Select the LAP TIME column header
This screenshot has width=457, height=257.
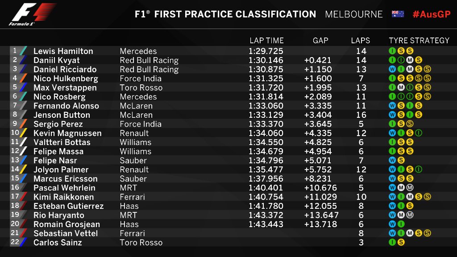[266, 41]
